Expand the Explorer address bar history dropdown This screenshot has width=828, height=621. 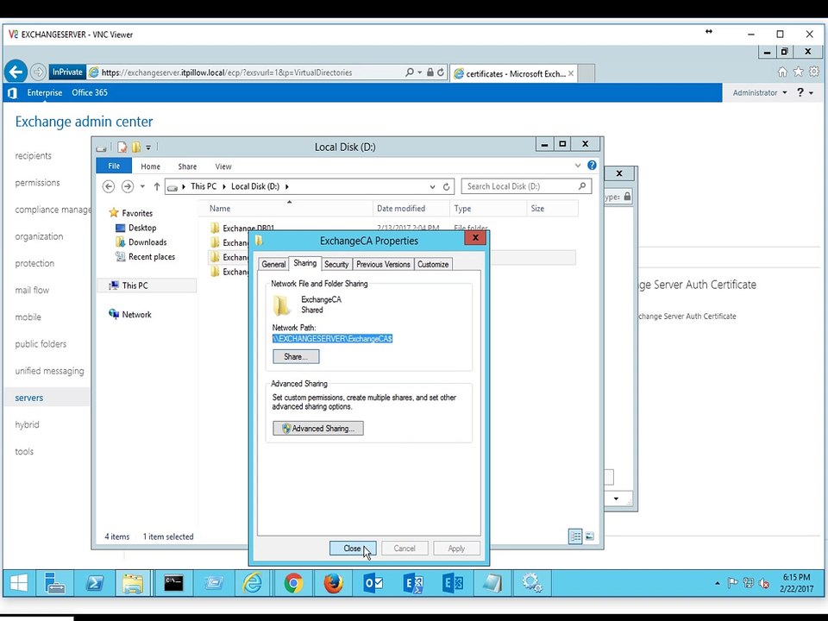pos(432,186)
